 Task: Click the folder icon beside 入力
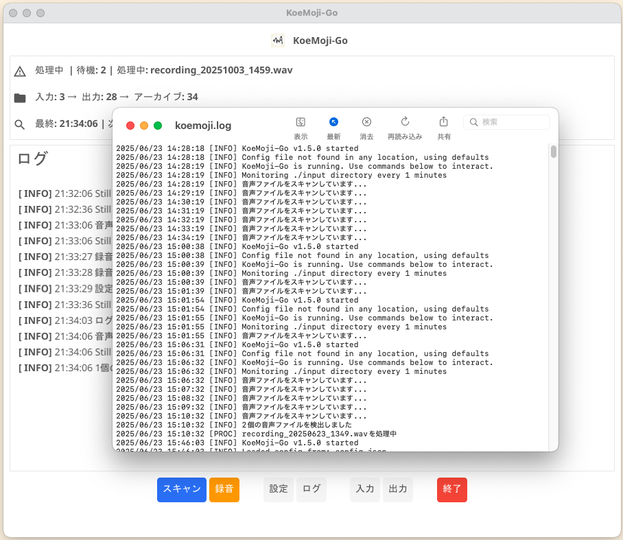tap(20, 97)
